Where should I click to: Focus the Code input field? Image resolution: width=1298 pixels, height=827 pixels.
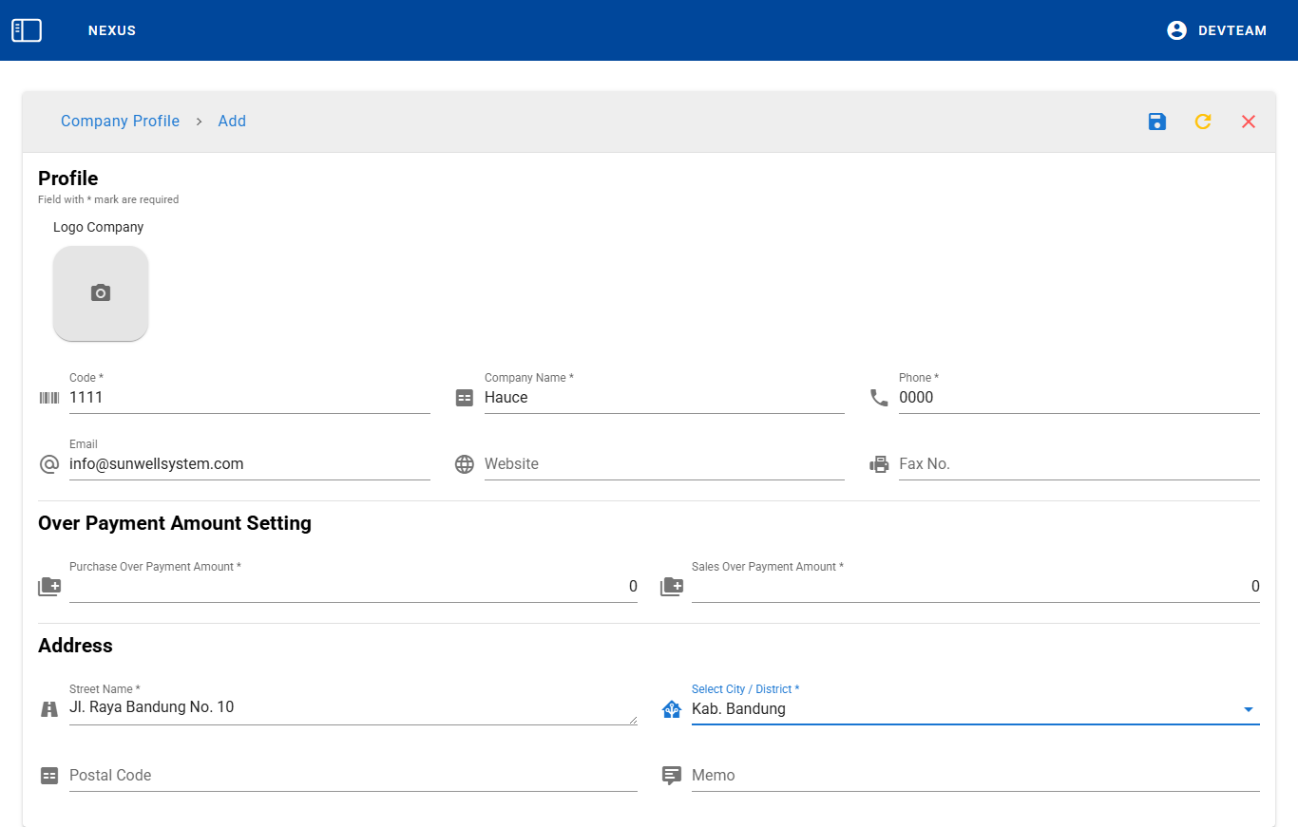(x=249, y=398)
